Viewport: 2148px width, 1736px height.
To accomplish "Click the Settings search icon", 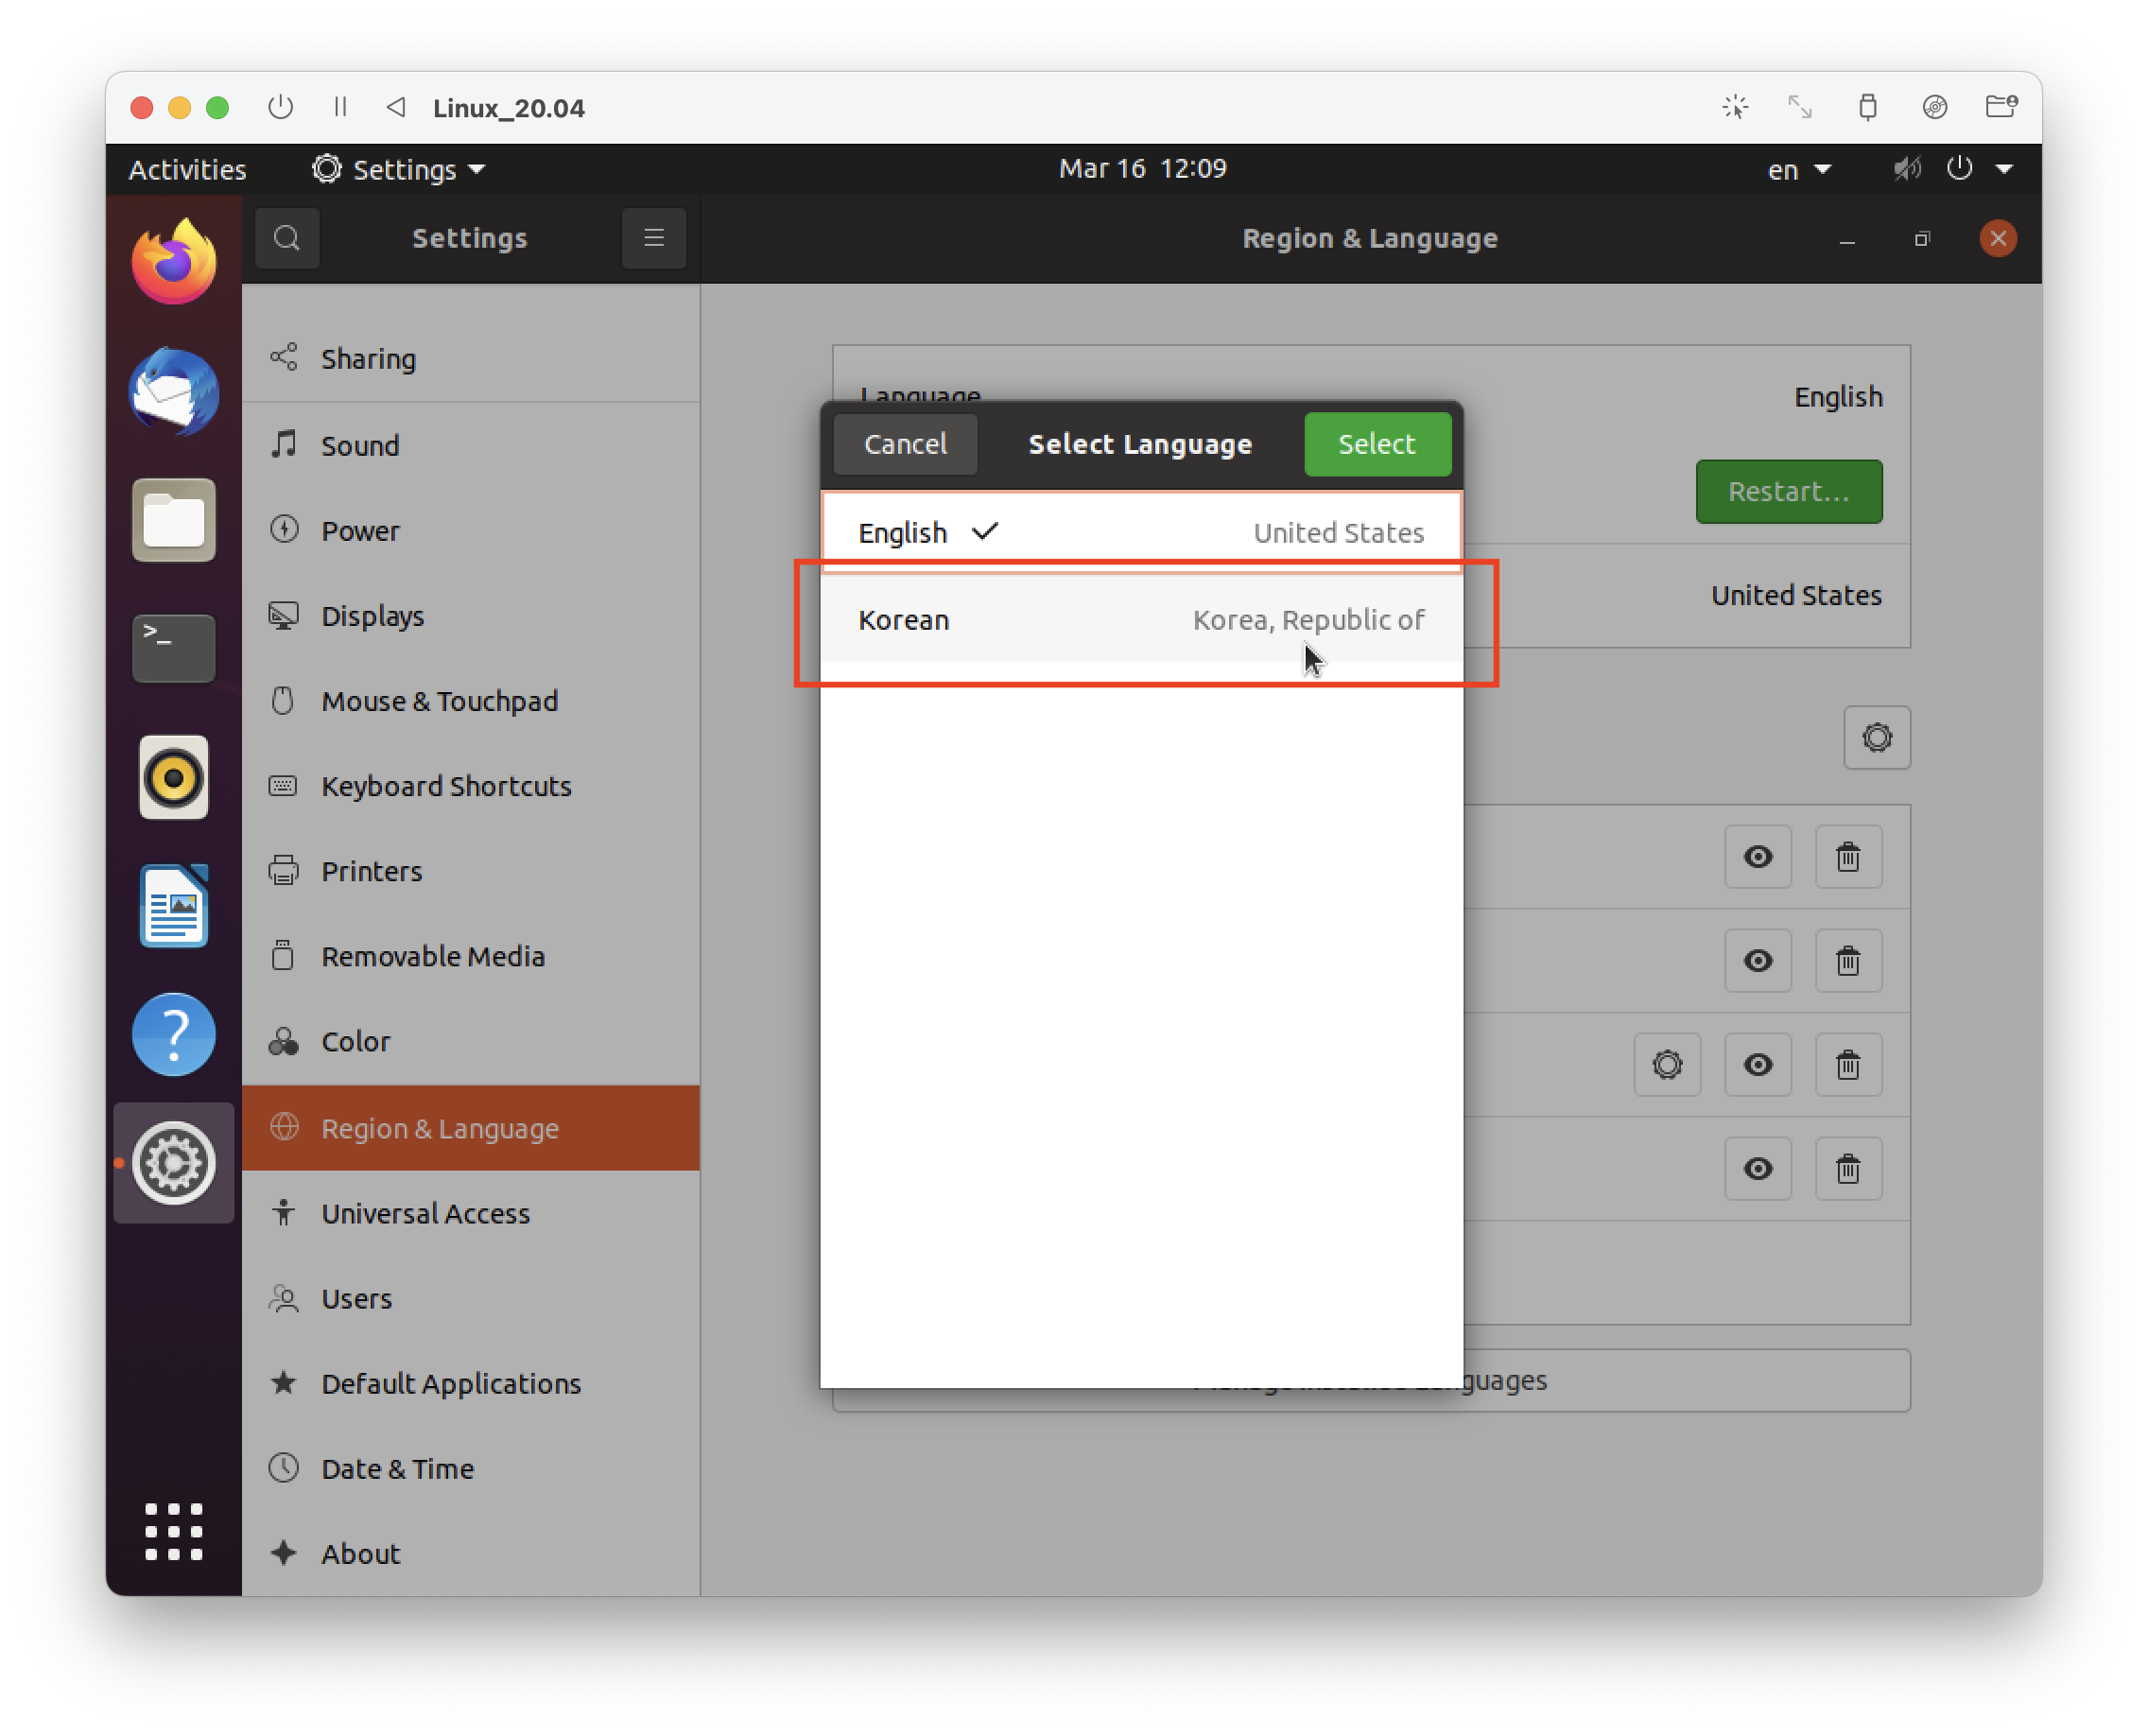I will (x=287, y=238).
